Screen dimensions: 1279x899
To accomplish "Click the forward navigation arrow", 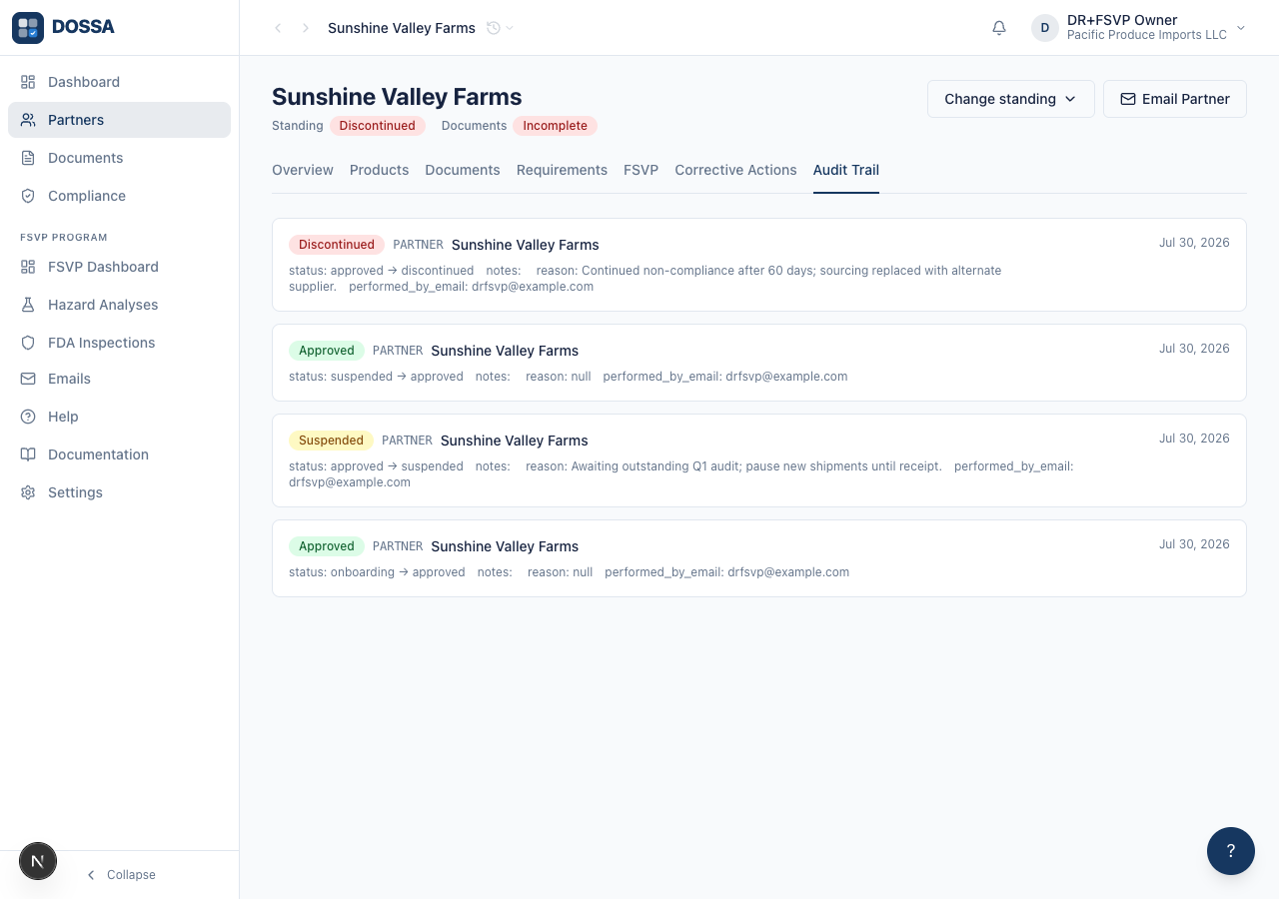I will click(306, 28).
